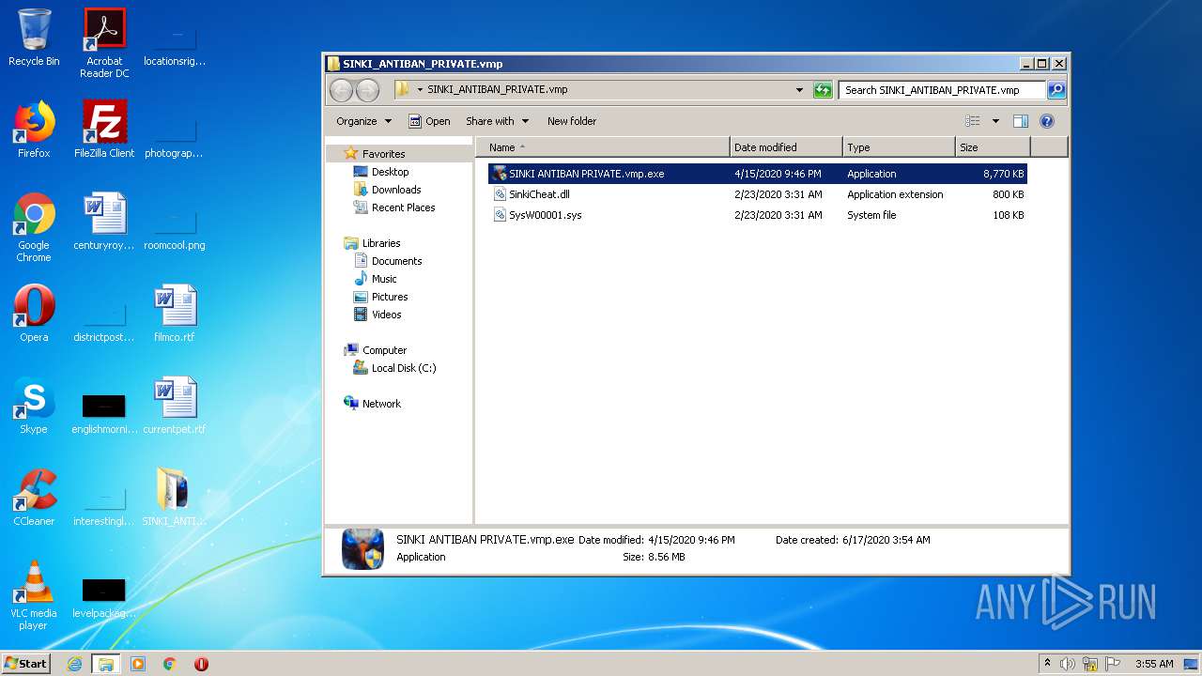This screenshot has height=676, width=1202.
Task: Open Pictures library
Action: (x=389, y=297)
